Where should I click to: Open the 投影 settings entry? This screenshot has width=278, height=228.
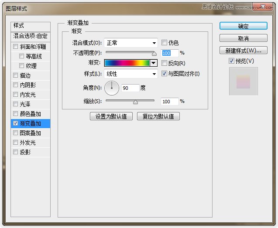pos(25,152)
